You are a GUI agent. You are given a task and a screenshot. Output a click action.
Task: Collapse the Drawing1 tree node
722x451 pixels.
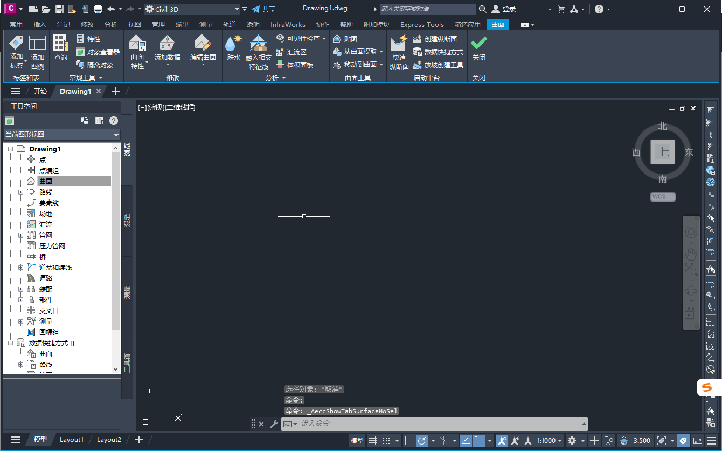coord(11,149)
